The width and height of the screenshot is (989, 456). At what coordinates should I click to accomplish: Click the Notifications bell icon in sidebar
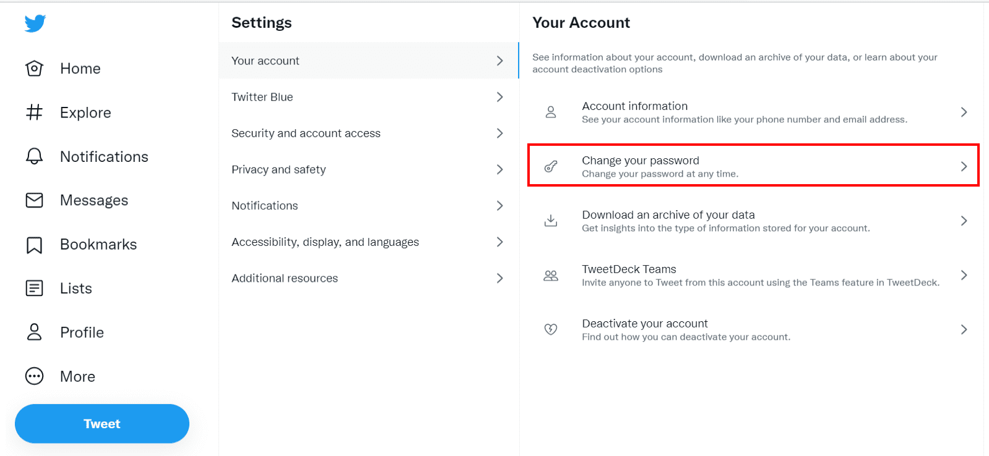35,156
